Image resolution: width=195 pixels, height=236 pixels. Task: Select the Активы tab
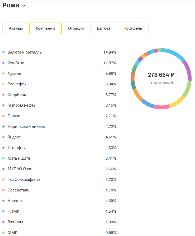[x=16, y=28]
